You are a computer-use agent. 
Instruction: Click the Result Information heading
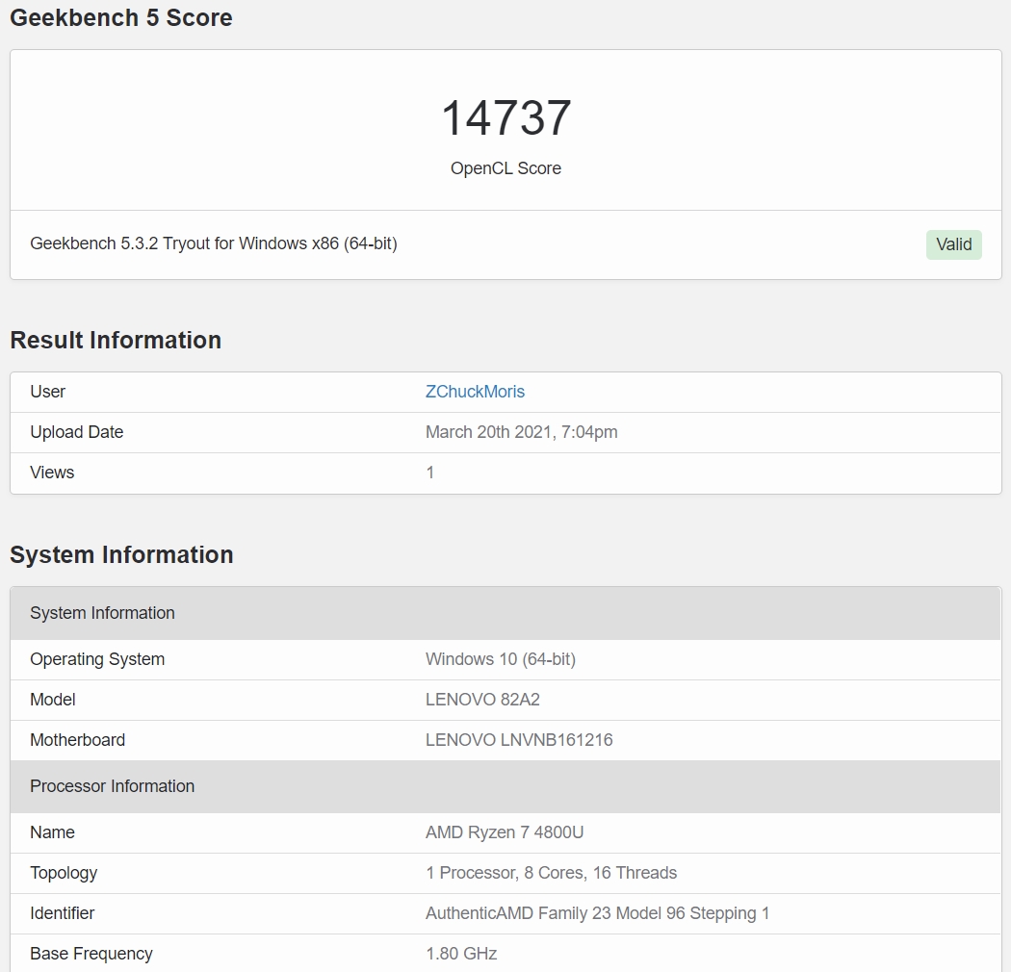116,340
